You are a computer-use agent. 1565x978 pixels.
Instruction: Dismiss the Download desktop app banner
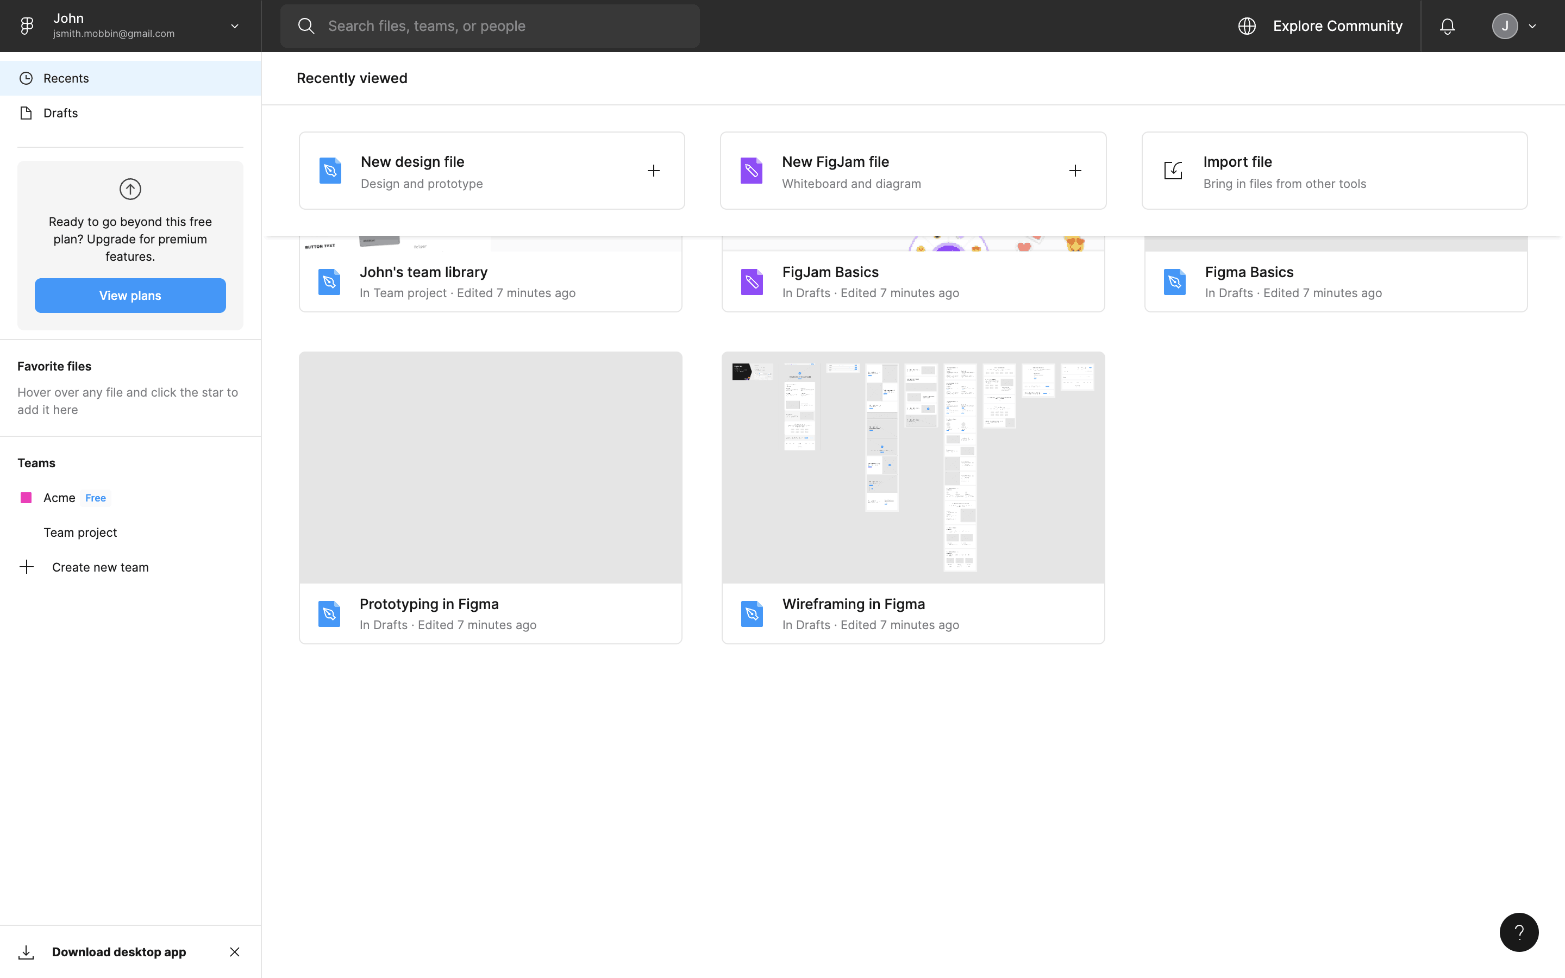pos(235,951)
